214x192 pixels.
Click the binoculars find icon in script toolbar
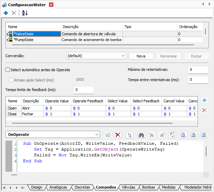coord(141,135)
